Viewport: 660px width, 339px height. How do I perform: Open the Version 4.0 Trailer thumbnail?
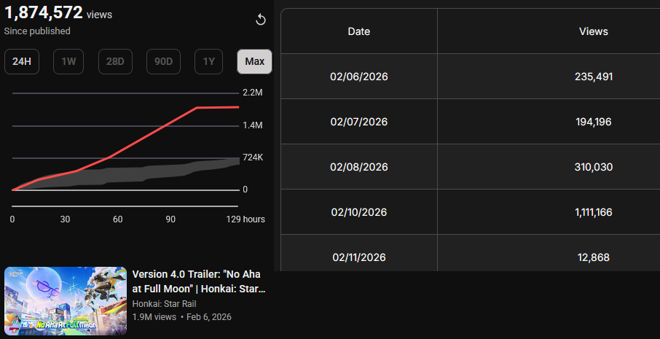[66, 301]
